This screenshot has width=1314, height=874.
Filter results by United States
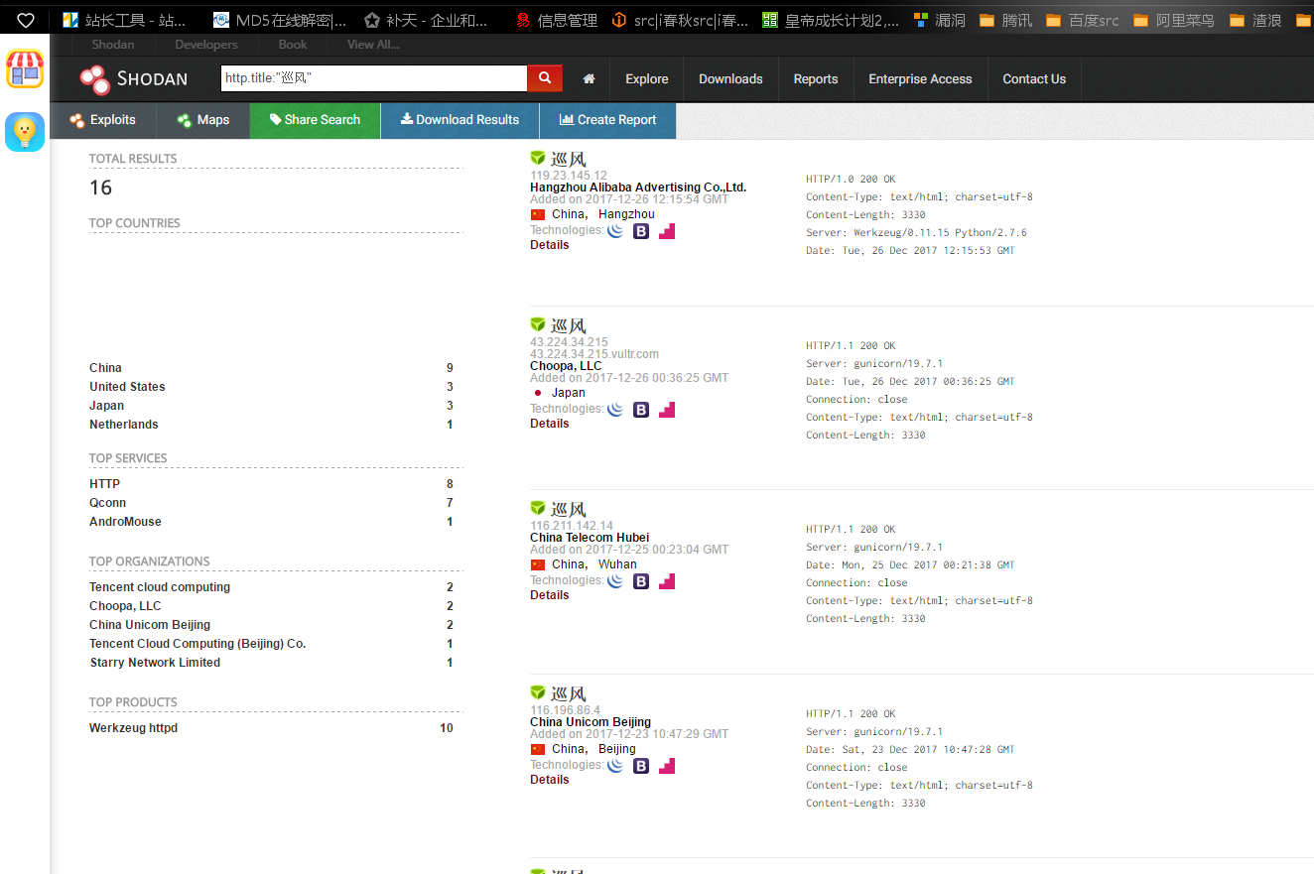coord(127,387)
